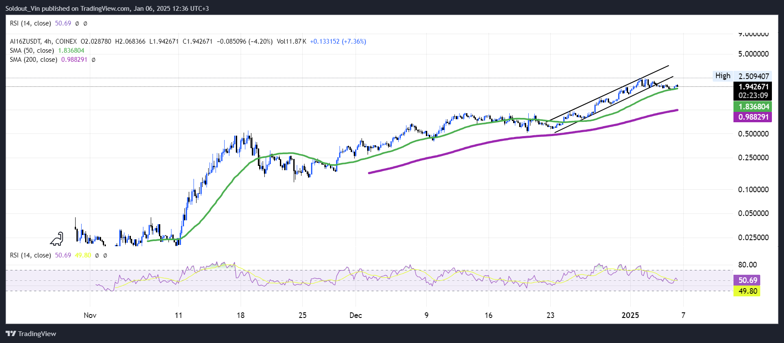Click the 02:23:09 bar countdown
The image size is (784, 343).
coord(753,95)
